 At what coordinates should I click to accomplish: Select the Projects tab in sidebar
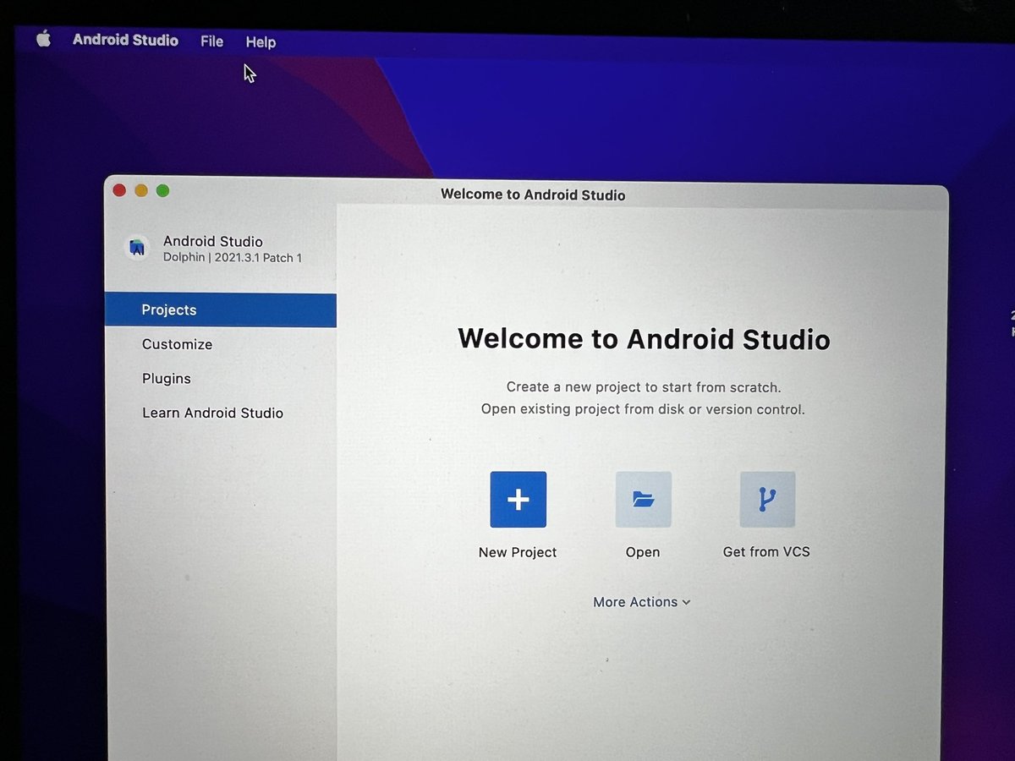[x=221, y=310]
